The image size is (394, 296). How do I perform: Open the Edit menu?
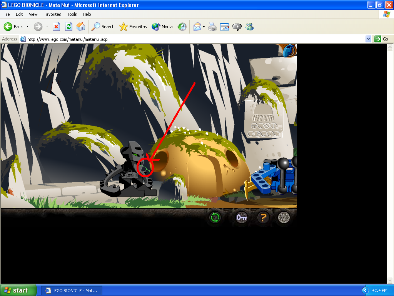click(19, 14)
